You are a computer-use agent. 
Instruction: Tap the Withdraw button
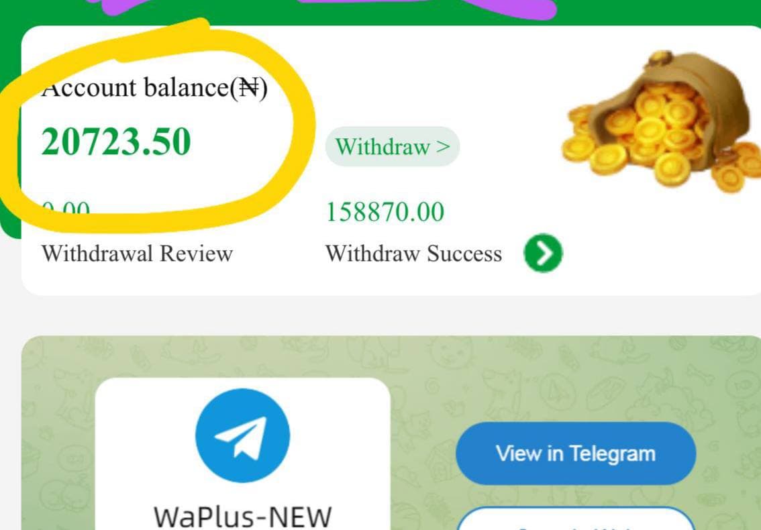[x=392, y=146]
